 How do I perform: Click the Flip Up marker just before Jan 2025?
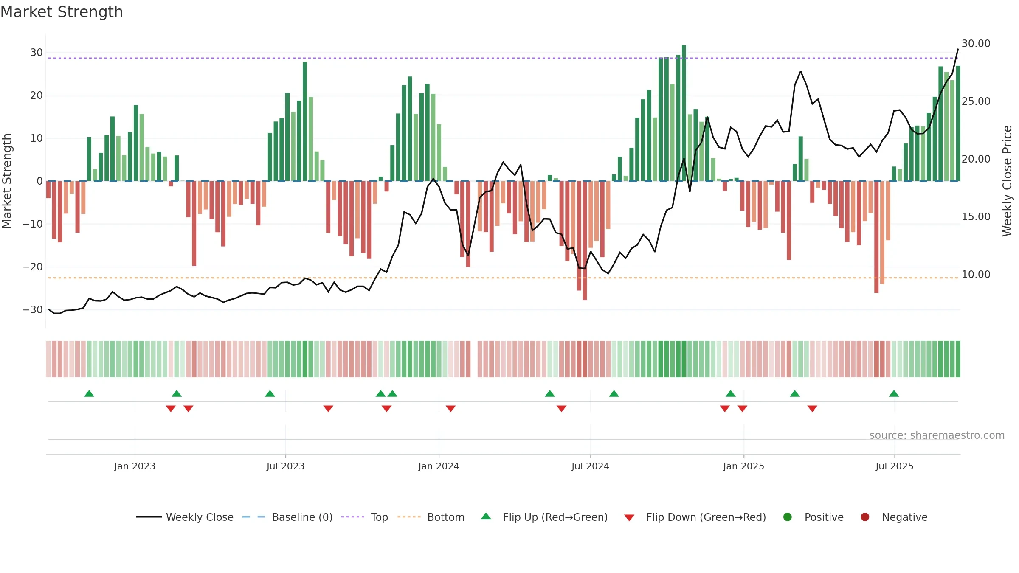(x=731, y=393)
